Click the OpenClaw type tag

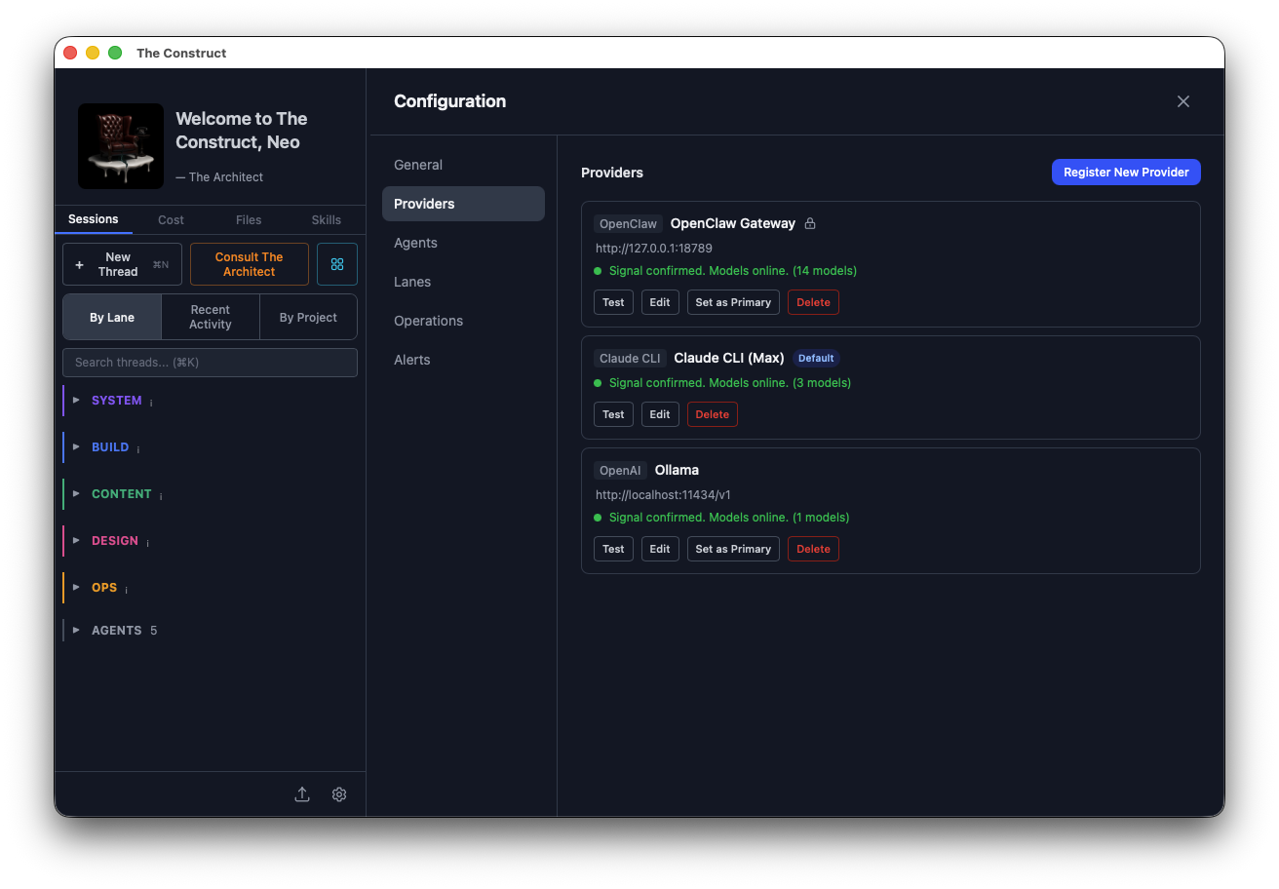tap(628, 223)
